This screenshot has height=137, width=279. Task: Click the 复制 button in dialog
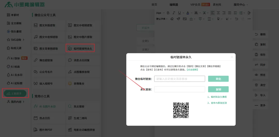pos(218,89)
